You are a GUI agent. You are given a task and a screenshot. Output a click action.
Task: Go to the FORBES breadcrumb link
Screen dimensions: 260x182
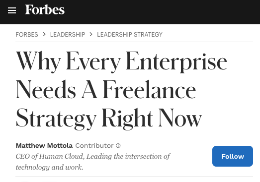pyautogui.click(x=27, y=35)
